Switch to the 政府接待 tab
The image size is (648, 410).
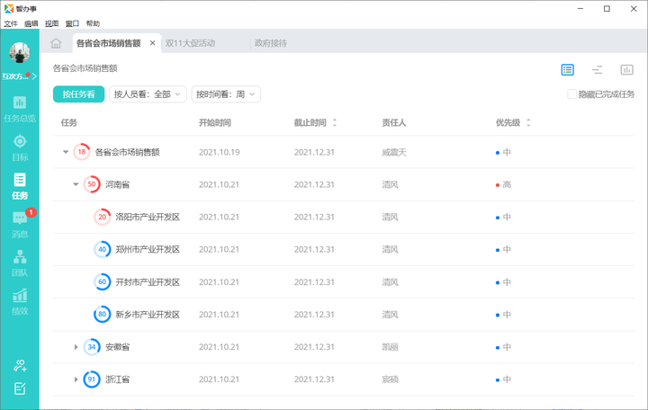click(x=270, y=43)
